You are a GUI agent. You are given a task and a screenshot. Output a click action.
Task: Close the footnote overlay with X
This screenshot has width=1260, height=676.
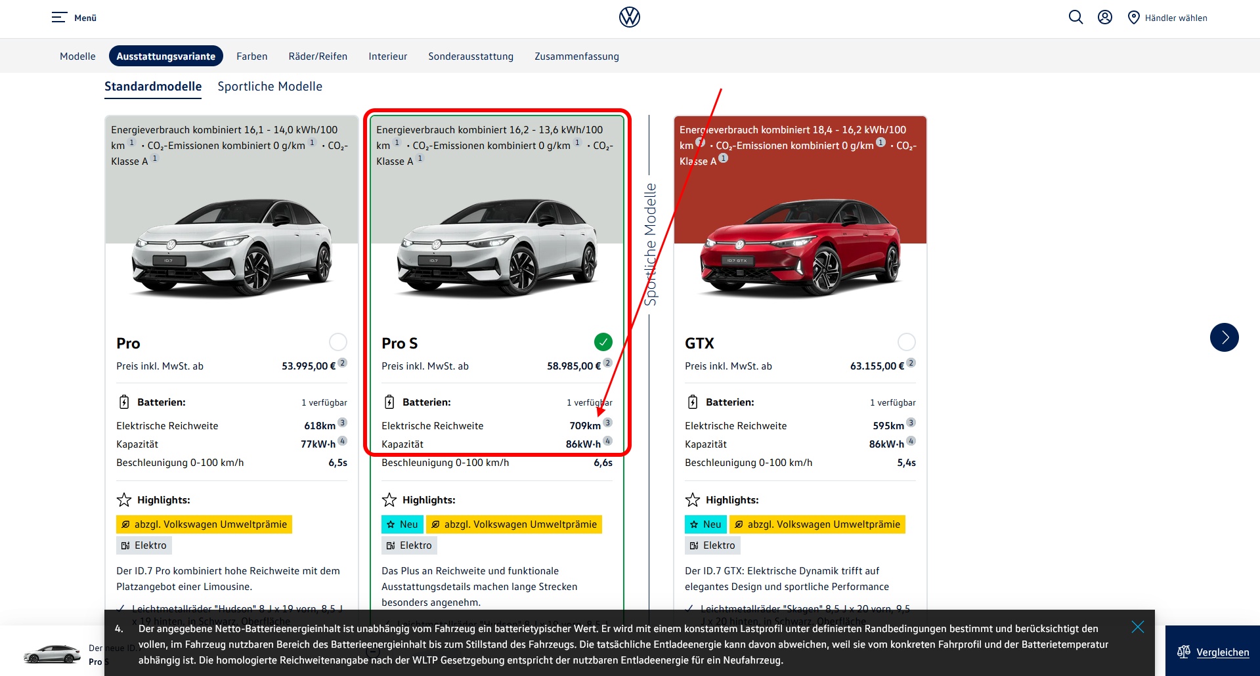[1138, 627]
